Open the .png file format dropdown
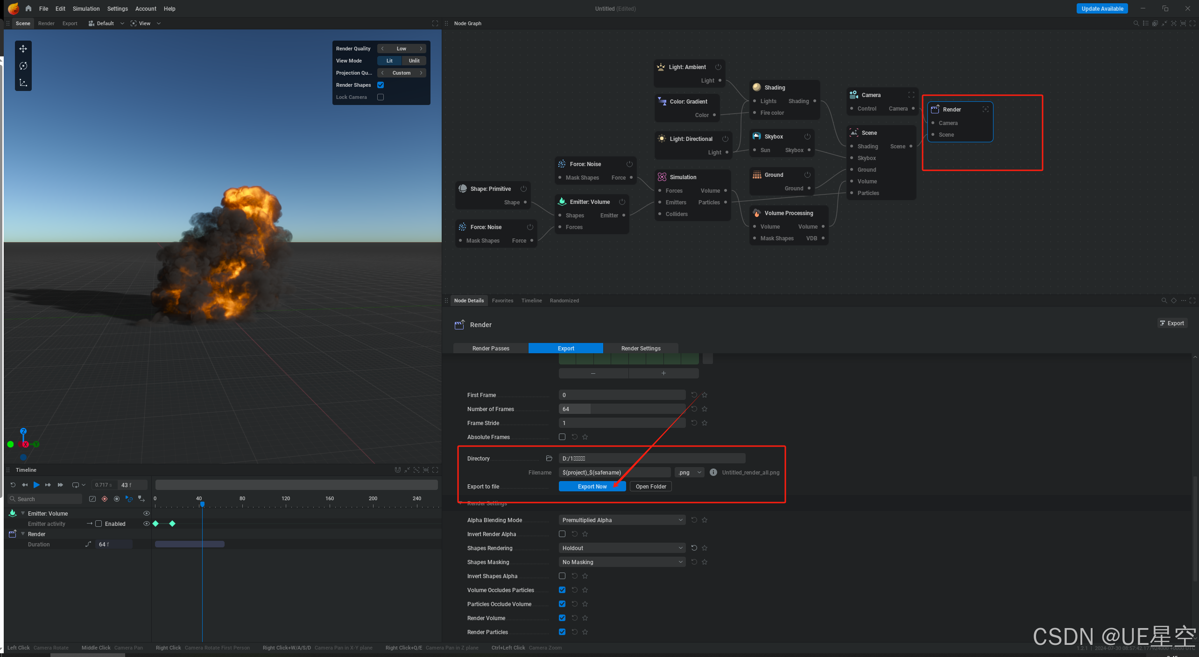 [x=689, y=472]
